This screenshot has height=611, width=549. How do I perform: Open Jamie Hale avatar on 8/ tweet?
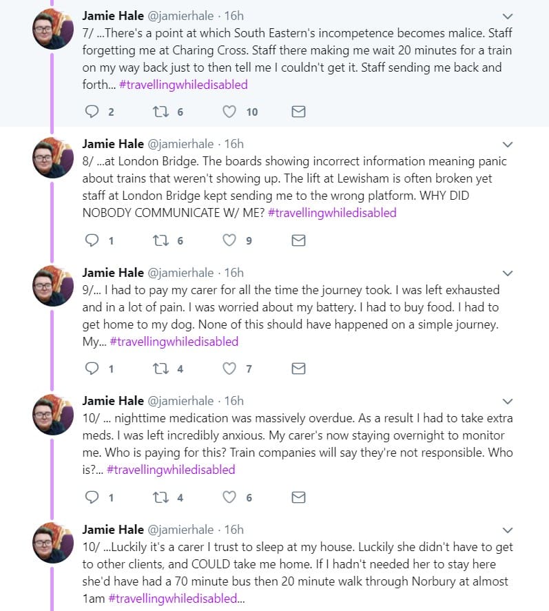(x=53, y=158)
